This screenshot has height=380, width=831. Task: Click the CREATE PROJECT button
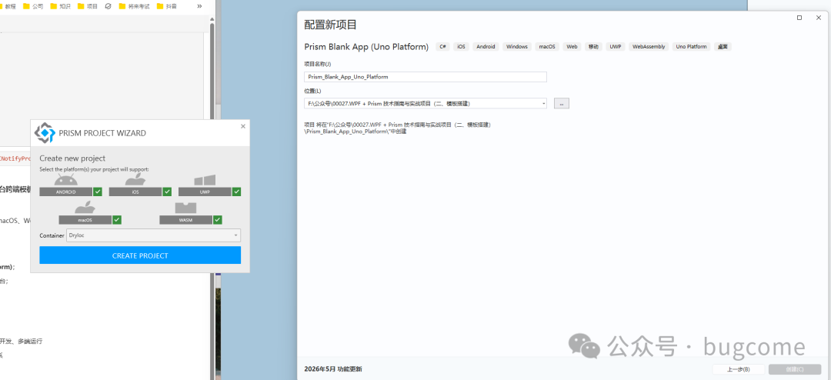pos(140,255)
